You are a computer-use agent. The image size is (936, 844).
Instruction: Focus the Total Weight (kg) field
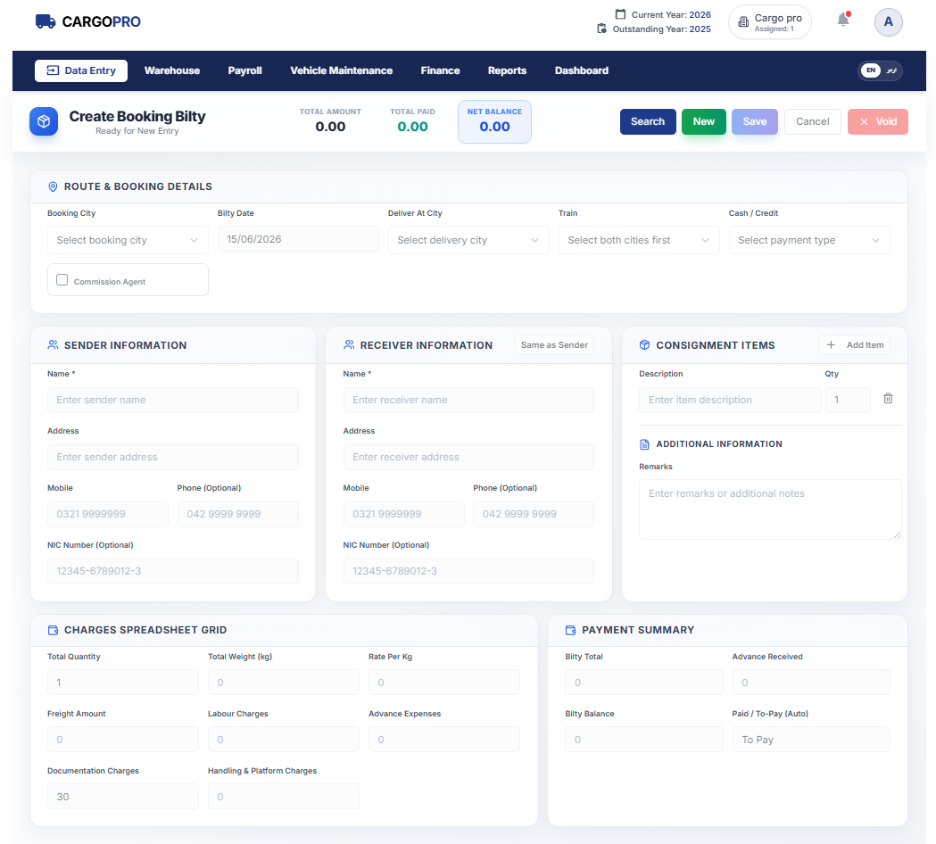click(x=284, y=683)
